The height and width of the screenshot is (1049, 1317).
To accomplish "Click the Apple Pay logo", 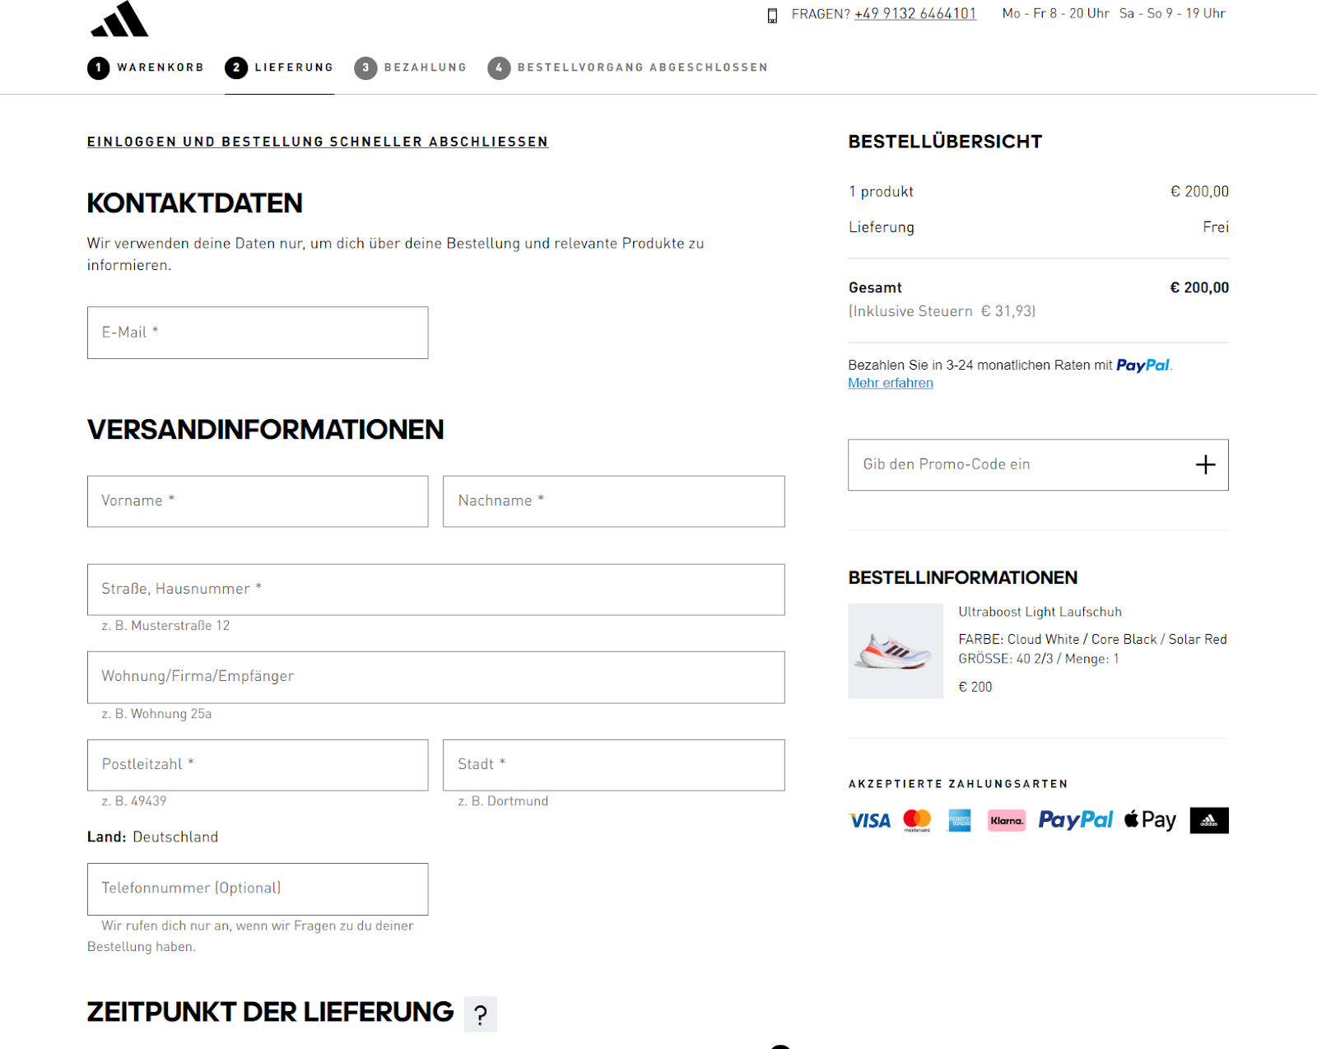I will (1150, 820).
